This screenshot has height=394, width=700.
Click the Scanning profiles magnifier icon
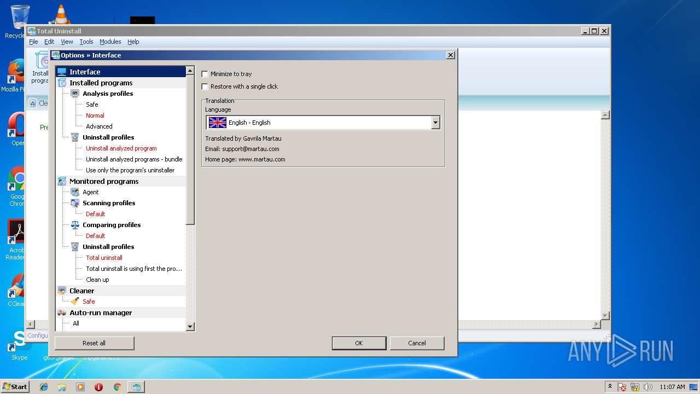click(x=75, y=203)
